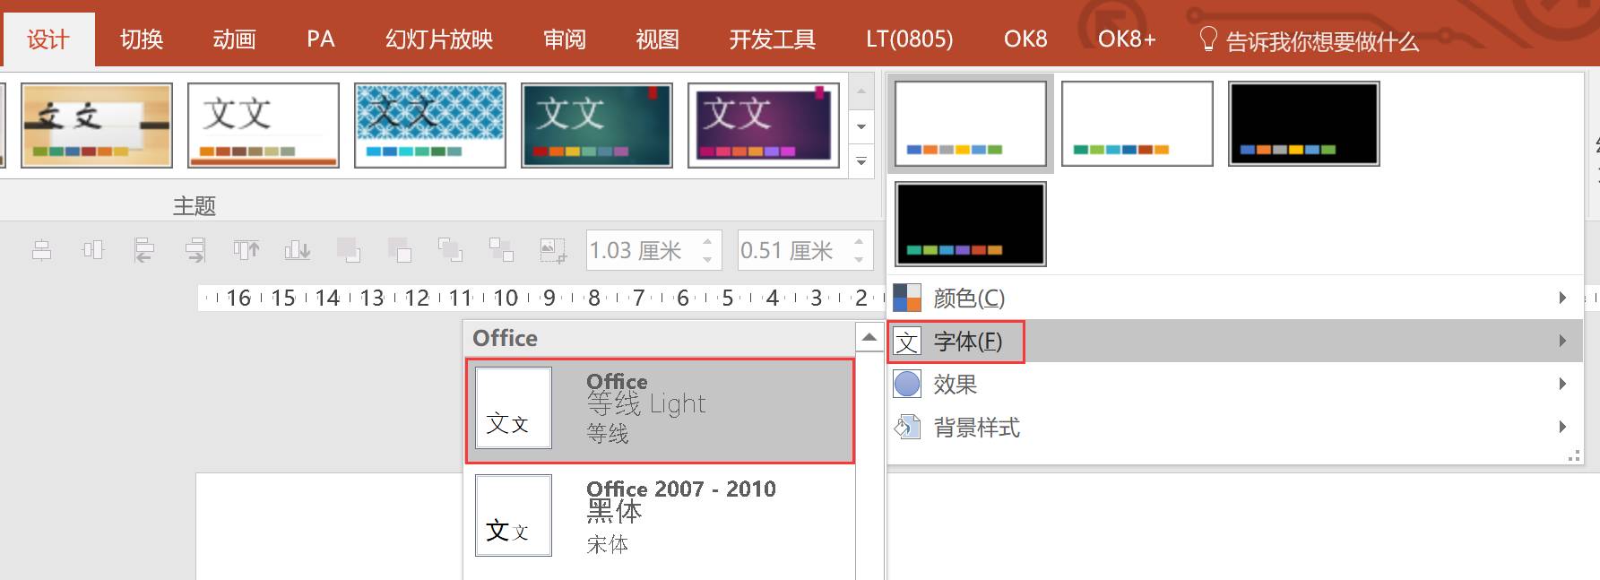This screenshot has height=580, width=1600.
Task: Open the 开发工具 tab
Action: pyautogui.click(x=773, y=39)
